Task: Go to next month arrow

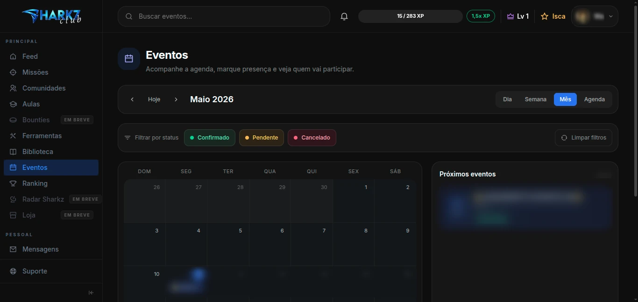Action: 176,99
